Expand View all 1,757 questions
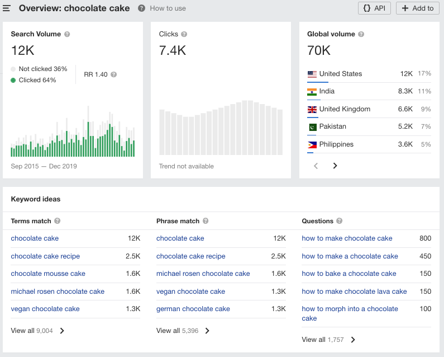The height and width of the screenshot is (357, 444). click(328, 340)
